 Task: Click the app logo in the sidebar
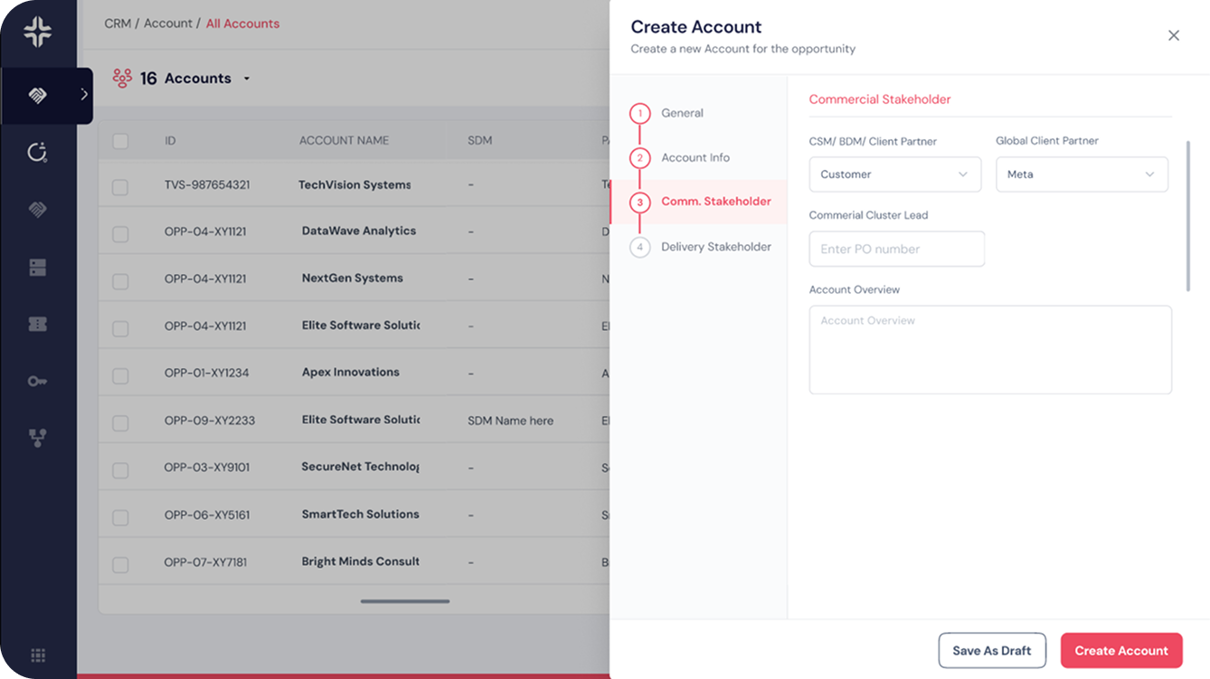38,32
